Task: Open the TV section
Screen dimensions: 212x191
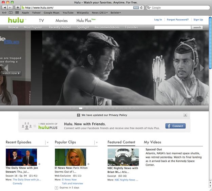Action: (41, 21)
